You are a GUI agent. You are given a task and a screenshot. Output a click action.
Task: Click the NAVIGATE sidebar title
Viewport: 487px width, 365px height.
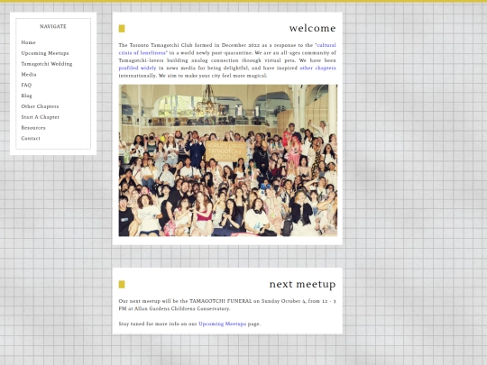click(x=53, y=26)
